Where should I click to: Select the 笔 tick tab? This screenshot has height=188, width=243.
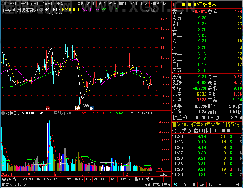[176, 185]
